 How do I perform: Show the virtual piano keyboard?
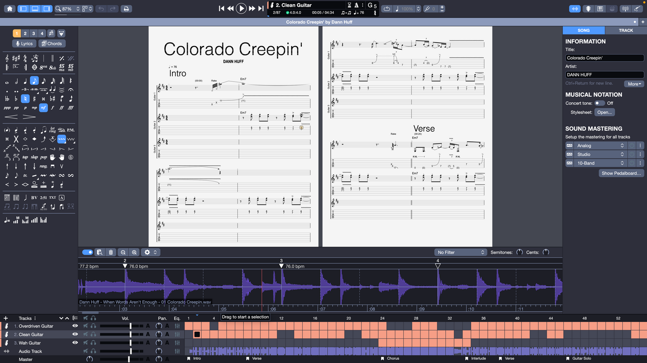tap(600, 9)
